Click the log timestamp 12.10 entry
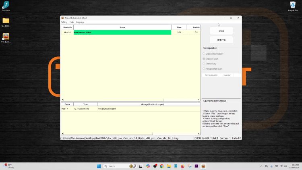Image resolution: width=302 pixels, height=170 pixels. (x=81, y=109)
